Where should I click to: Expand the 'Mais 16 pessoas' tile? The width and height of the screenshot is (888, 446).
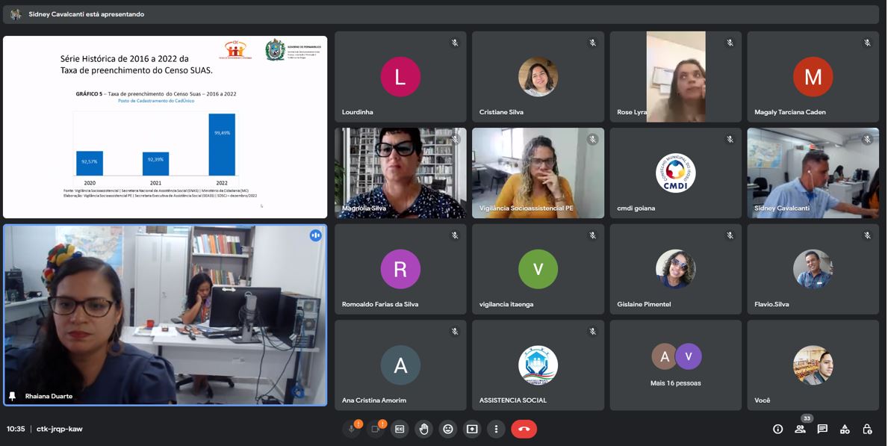tap(675, 365)
